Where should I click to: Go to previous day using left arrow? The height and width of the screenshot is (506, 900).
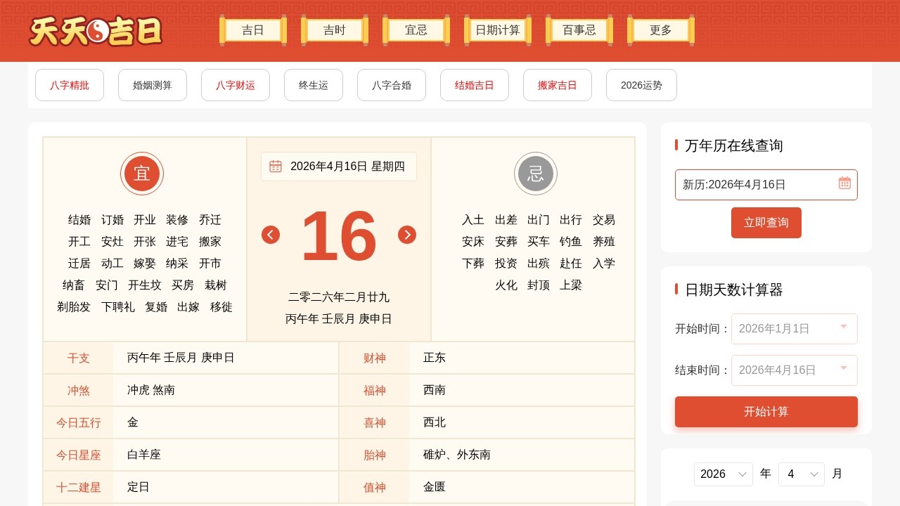[271, 235]
